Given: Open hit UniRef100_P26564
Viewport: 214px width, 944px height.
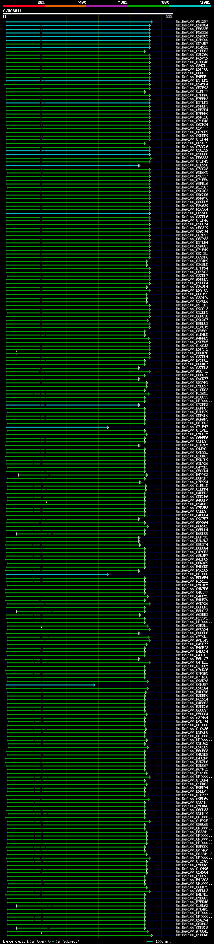Looking at the screenshot, I should [x=192, y=210].
